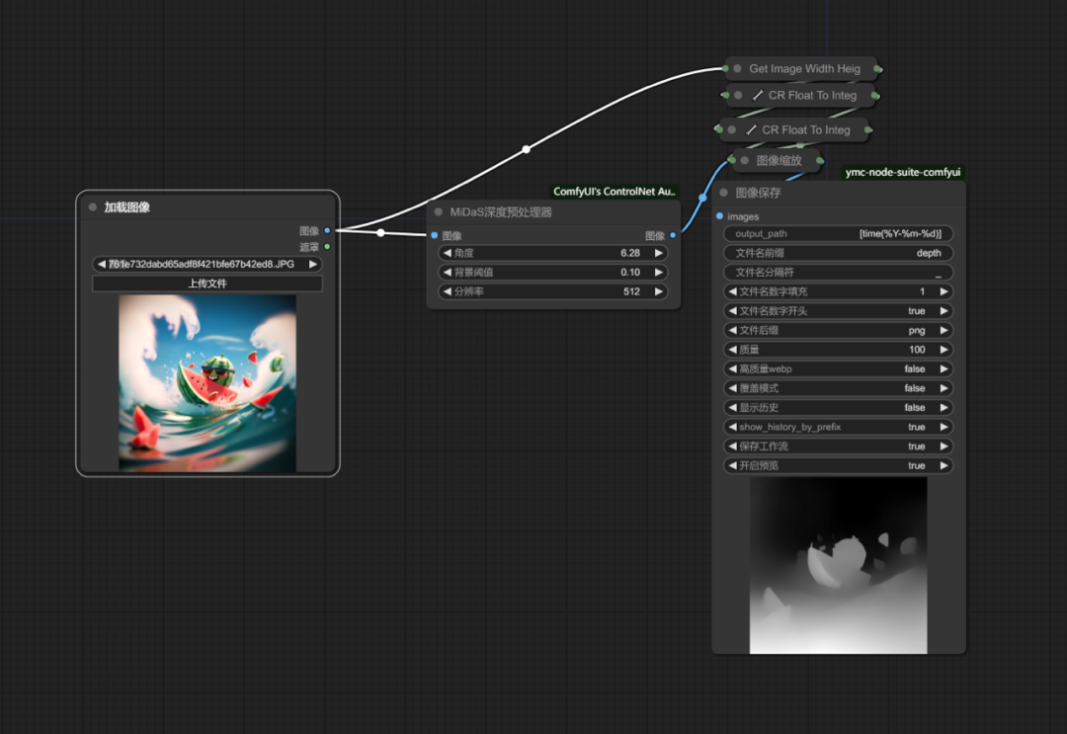Change 文件后缀 png with right arrow

(x=944, y=331)
